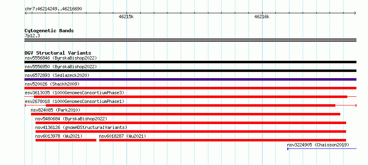This screenshot has width=368, height=165.
Task: Click the nsv6013978 (Wu2021) label
Action: [59, 136]
